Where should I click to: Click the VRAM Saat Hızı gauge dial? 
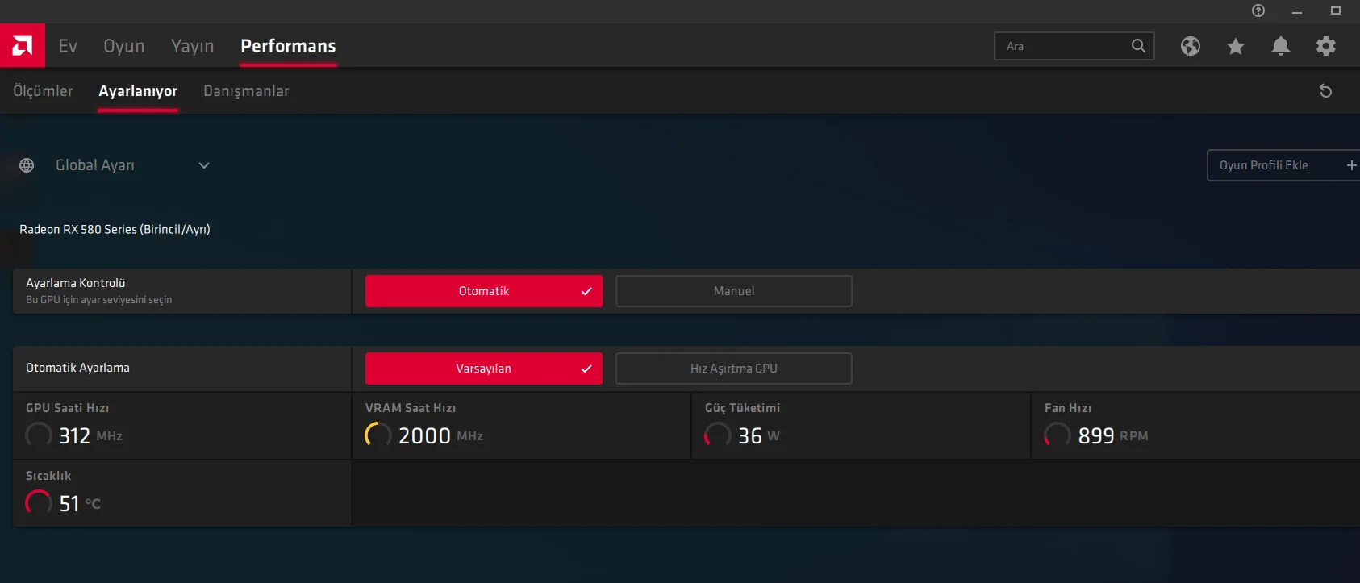pos(378,435)
